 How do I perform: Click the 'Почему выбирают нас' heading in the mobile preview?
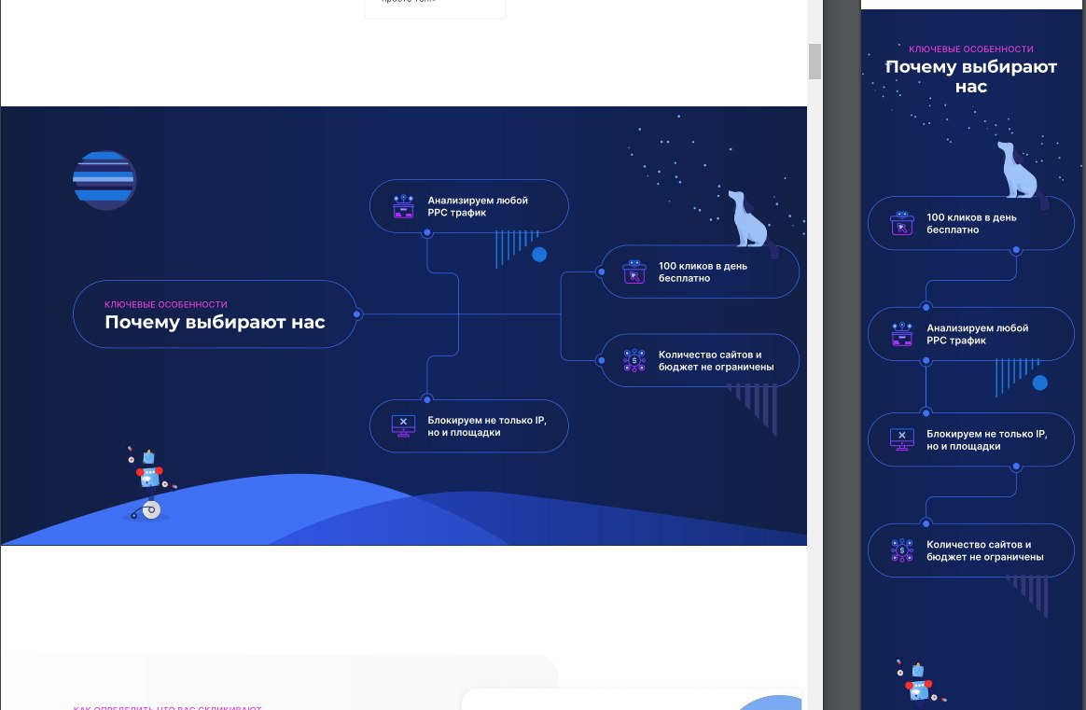coord(970,77)
